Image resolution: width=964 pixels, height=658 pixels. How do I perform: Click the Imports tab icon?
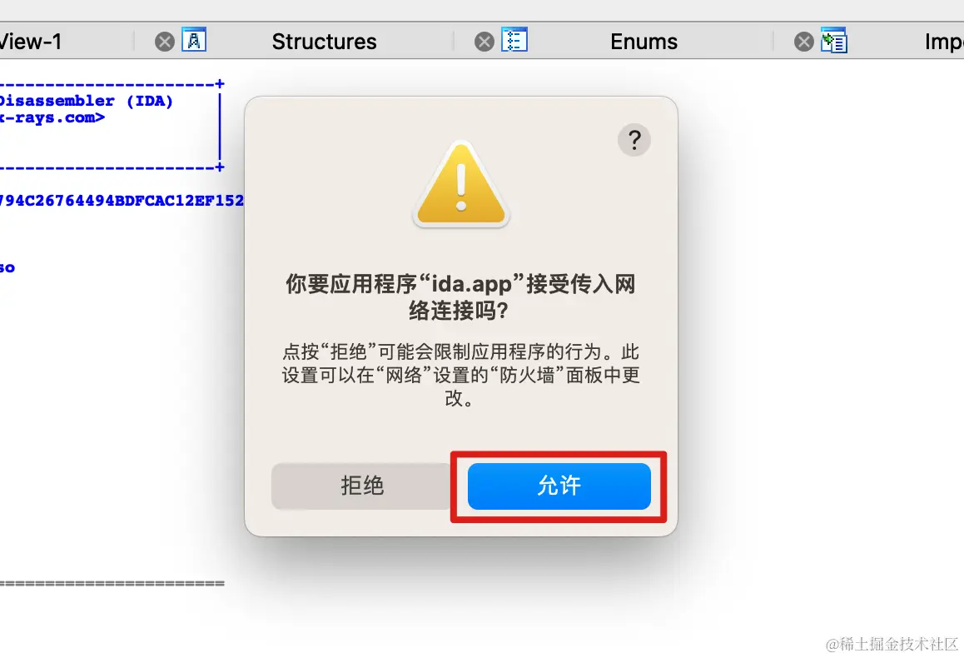click(833, 41)
